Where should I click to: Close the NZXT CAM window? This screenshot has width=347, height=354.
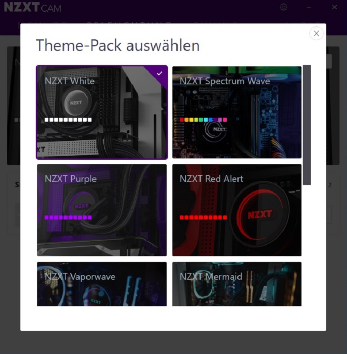(335, 7)
